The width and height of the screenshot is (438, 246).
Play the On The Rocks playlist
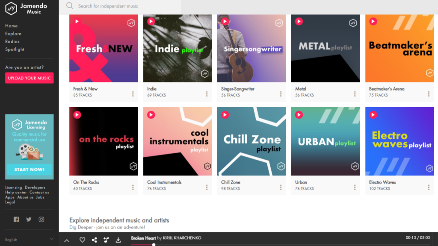pos(77,114)
